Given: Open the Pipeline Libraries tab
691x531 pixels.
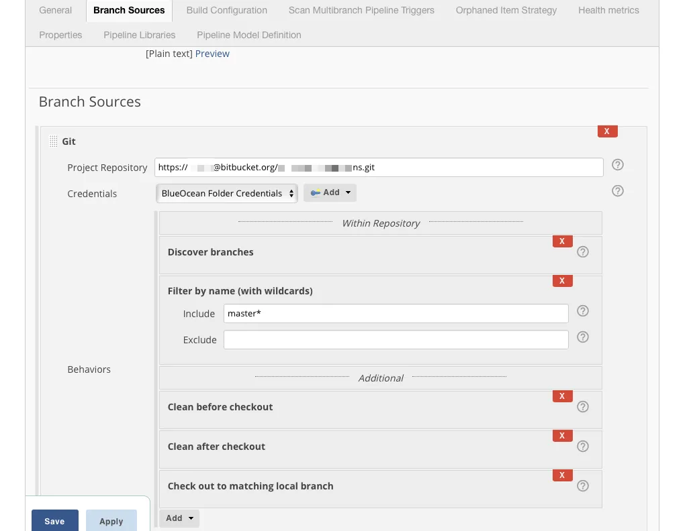Looking at the screenshot, I should click(140, 35).
